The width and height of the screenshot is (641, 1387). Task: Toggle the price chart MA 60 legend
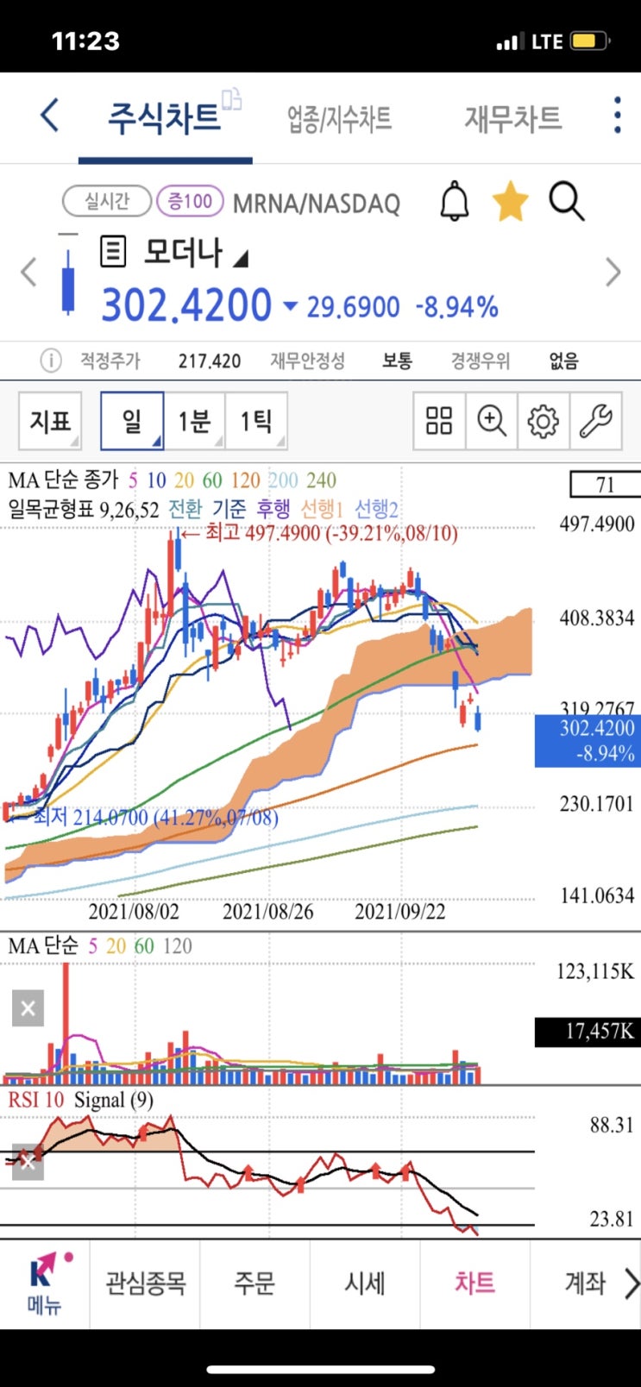(x=212, y=480)
